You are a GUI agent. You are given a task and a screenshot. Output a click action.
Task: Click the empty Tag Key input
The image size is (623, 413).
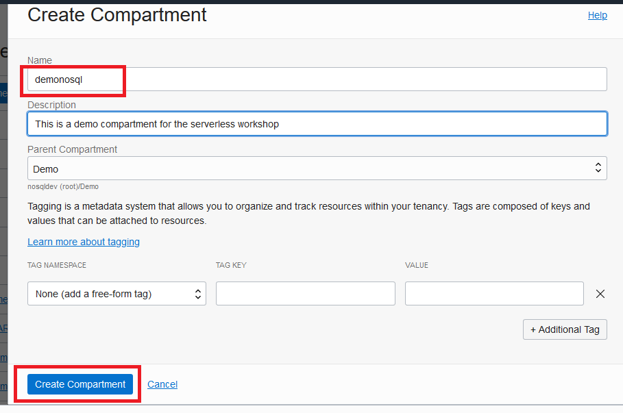click(305, 294)
